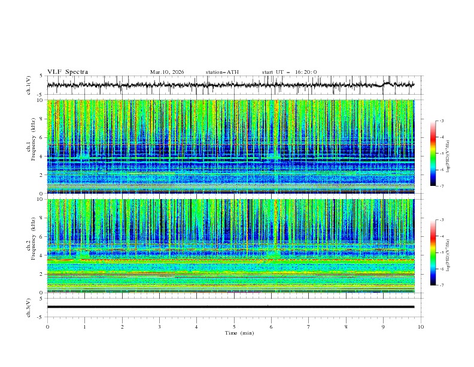Click the "log(PSD)(V²/Hz)" label of the ch.2 colorbar

448,255
